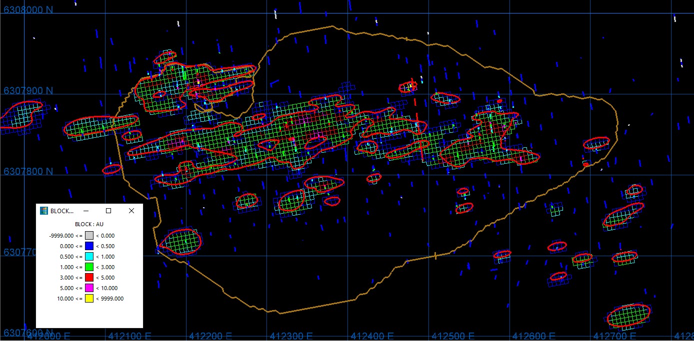Click the 'BLOCK : AU' legend heading
The width and height of the screenshot is (694, 341).
point(89,224)
